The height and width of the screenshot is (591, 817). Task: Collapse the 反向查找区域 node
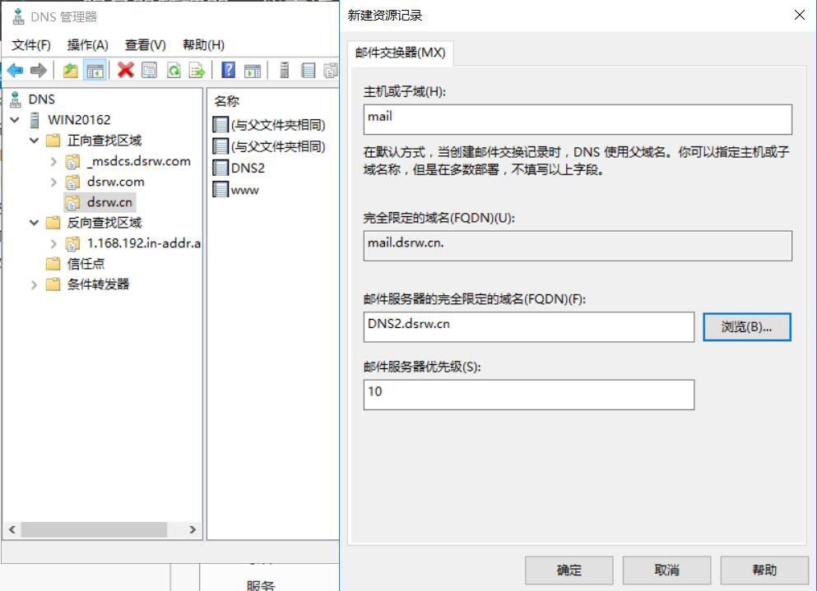[34, 222]
